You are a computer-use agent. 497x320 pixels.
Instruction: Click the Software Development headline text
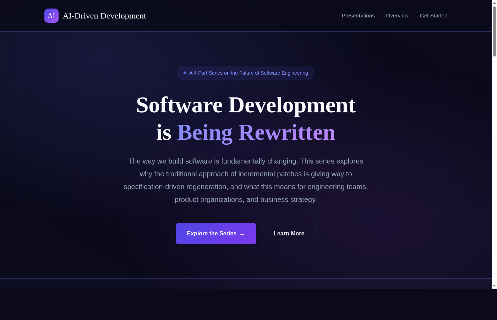(x=246, y=105)
